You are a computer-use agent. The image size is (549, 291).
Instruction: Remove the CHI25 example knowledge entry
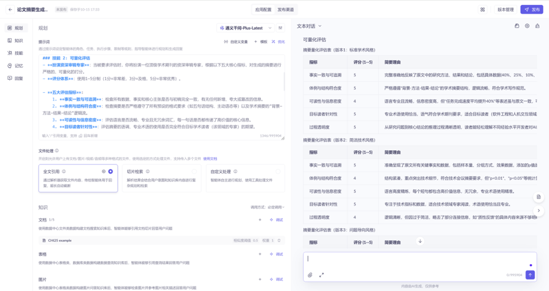pyautogui.click(x=279, y=241)
